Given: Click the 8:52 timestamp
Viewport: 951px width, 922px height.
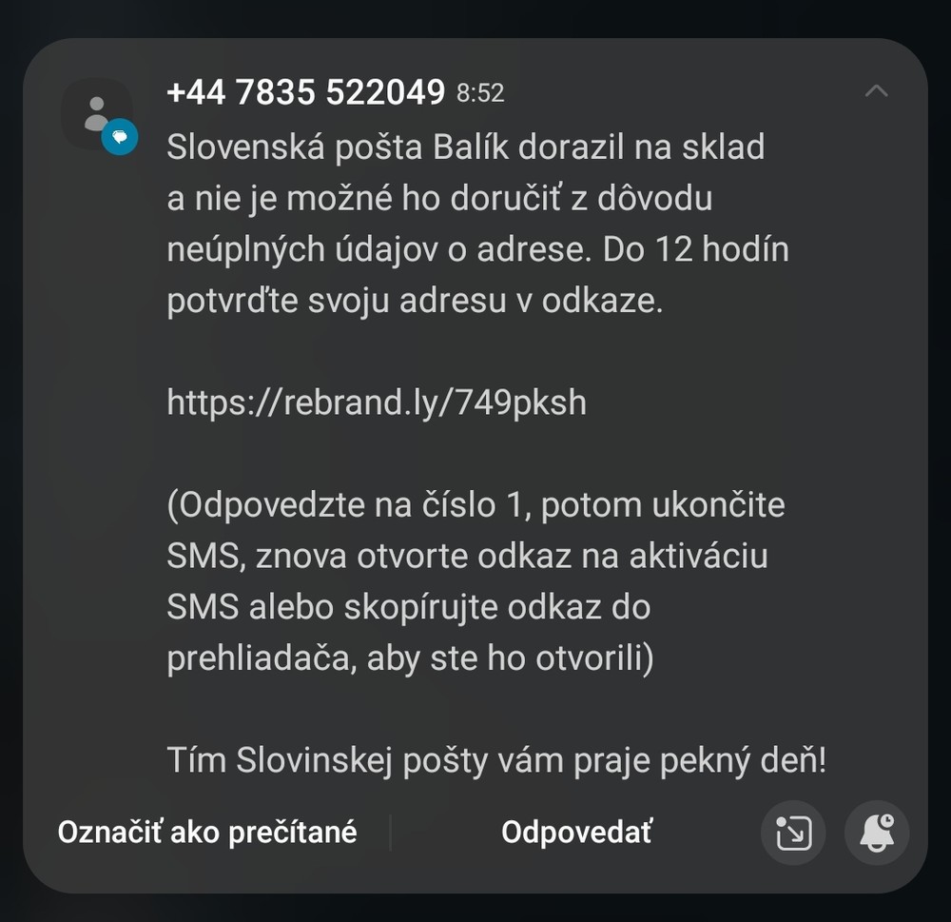Looking at the screenshot, I should [x=480, y=93].
